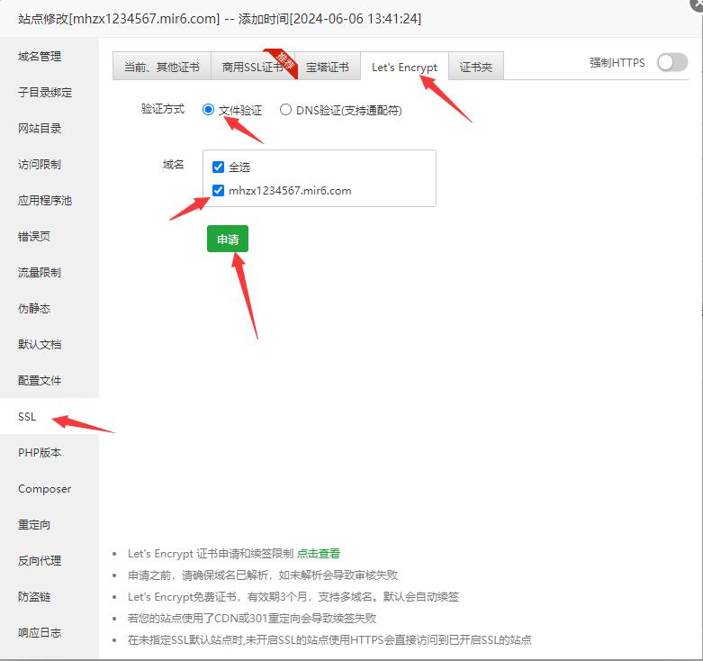Open 域名管理 in the sidebar
Viewport: 703px width, 661px height.
click(x=40, y=57)
